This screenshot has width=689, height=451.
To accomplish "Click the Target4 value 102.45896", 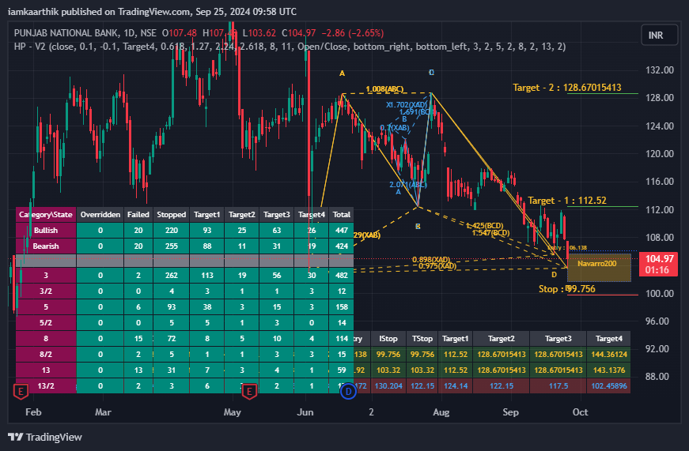I will pyautogui.click(x=609, y=385).
